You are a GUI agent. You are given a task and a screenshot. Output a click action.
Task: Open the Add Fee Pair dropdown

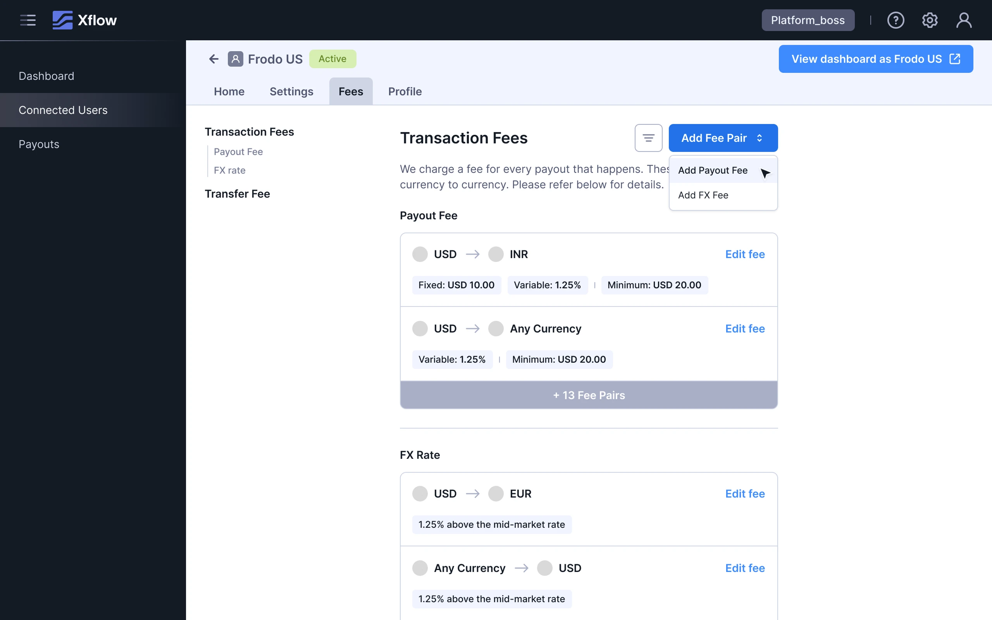722,138
